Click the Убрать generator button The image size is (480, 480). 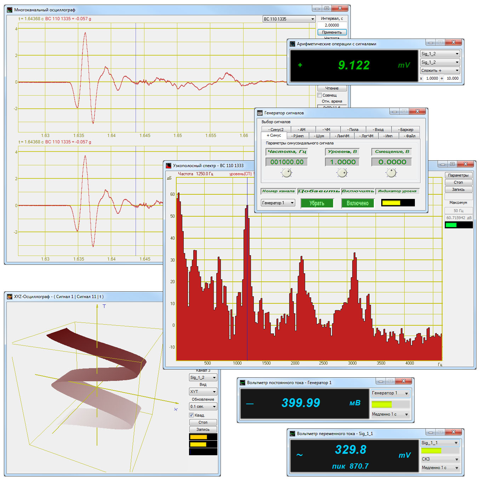click(317, 203)
